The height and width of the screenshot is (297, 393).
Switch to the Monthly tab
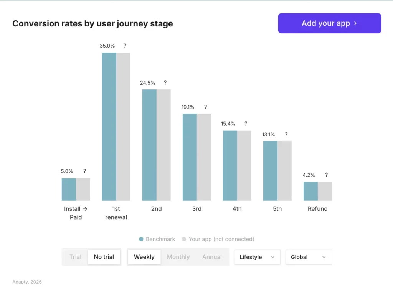coord(178,257)
